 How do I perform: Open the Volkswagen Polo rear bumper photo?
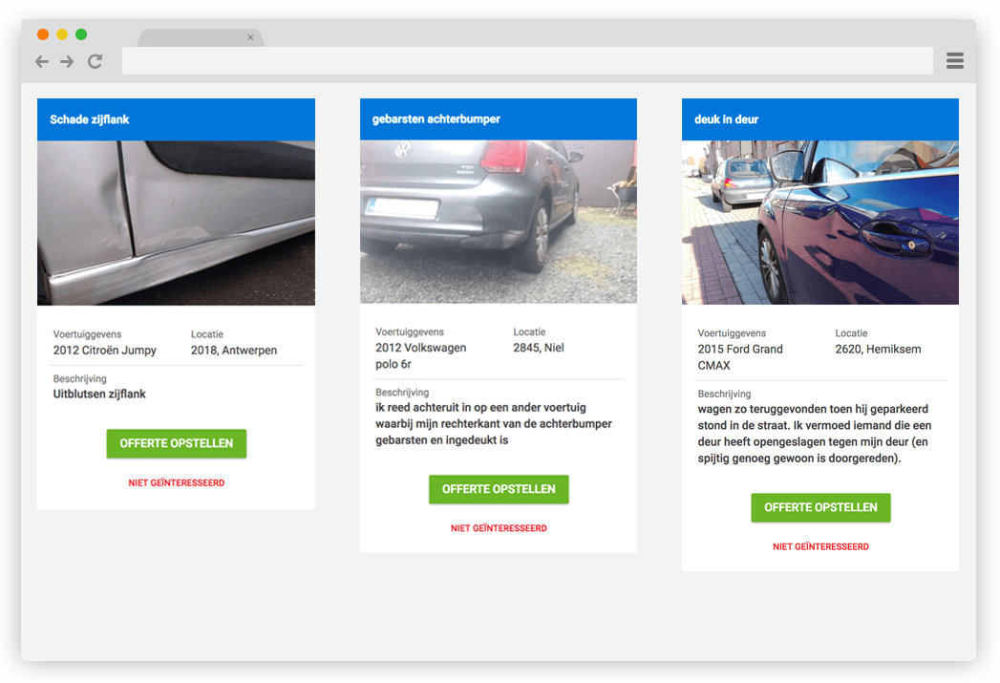click(x=498, y=222)
